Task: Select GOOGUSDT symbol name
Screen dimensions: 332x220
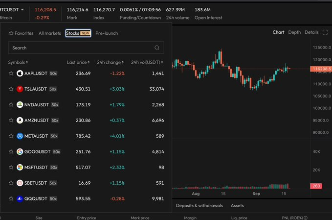Action: (x=38, y=152)
